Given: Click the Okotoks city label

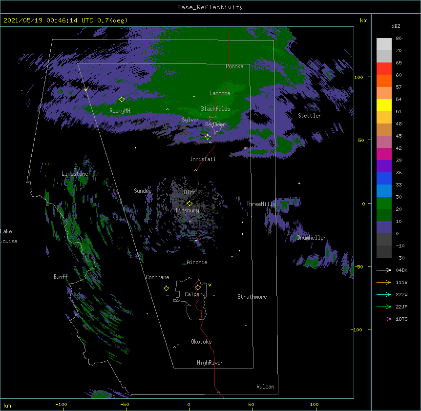Looking at the screenshot, I should (201, 342).
